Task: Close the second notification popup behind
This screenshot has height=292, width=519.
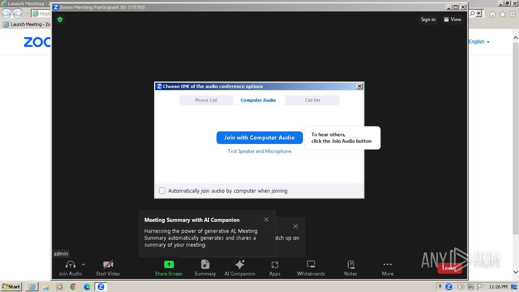Action: (296, 226)
